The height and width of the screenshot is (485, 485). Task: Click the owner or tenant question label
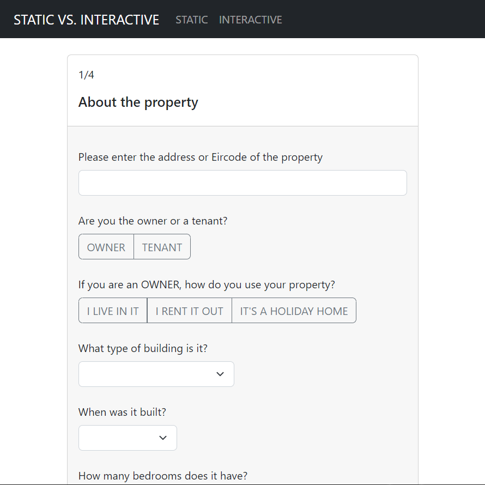(x=153, y=221)
